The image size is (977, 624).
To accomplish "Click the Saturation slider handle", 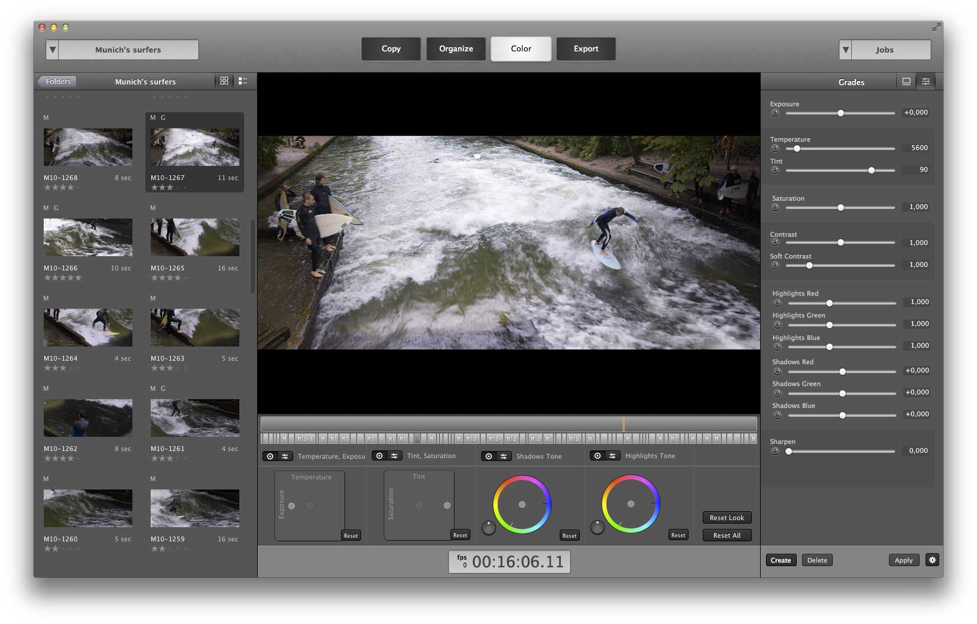I will tap(840, 208).
